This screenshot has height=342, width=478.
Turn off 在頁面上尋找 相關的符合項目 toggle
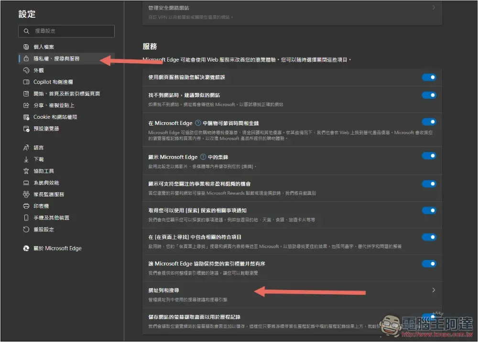(429, 237)
